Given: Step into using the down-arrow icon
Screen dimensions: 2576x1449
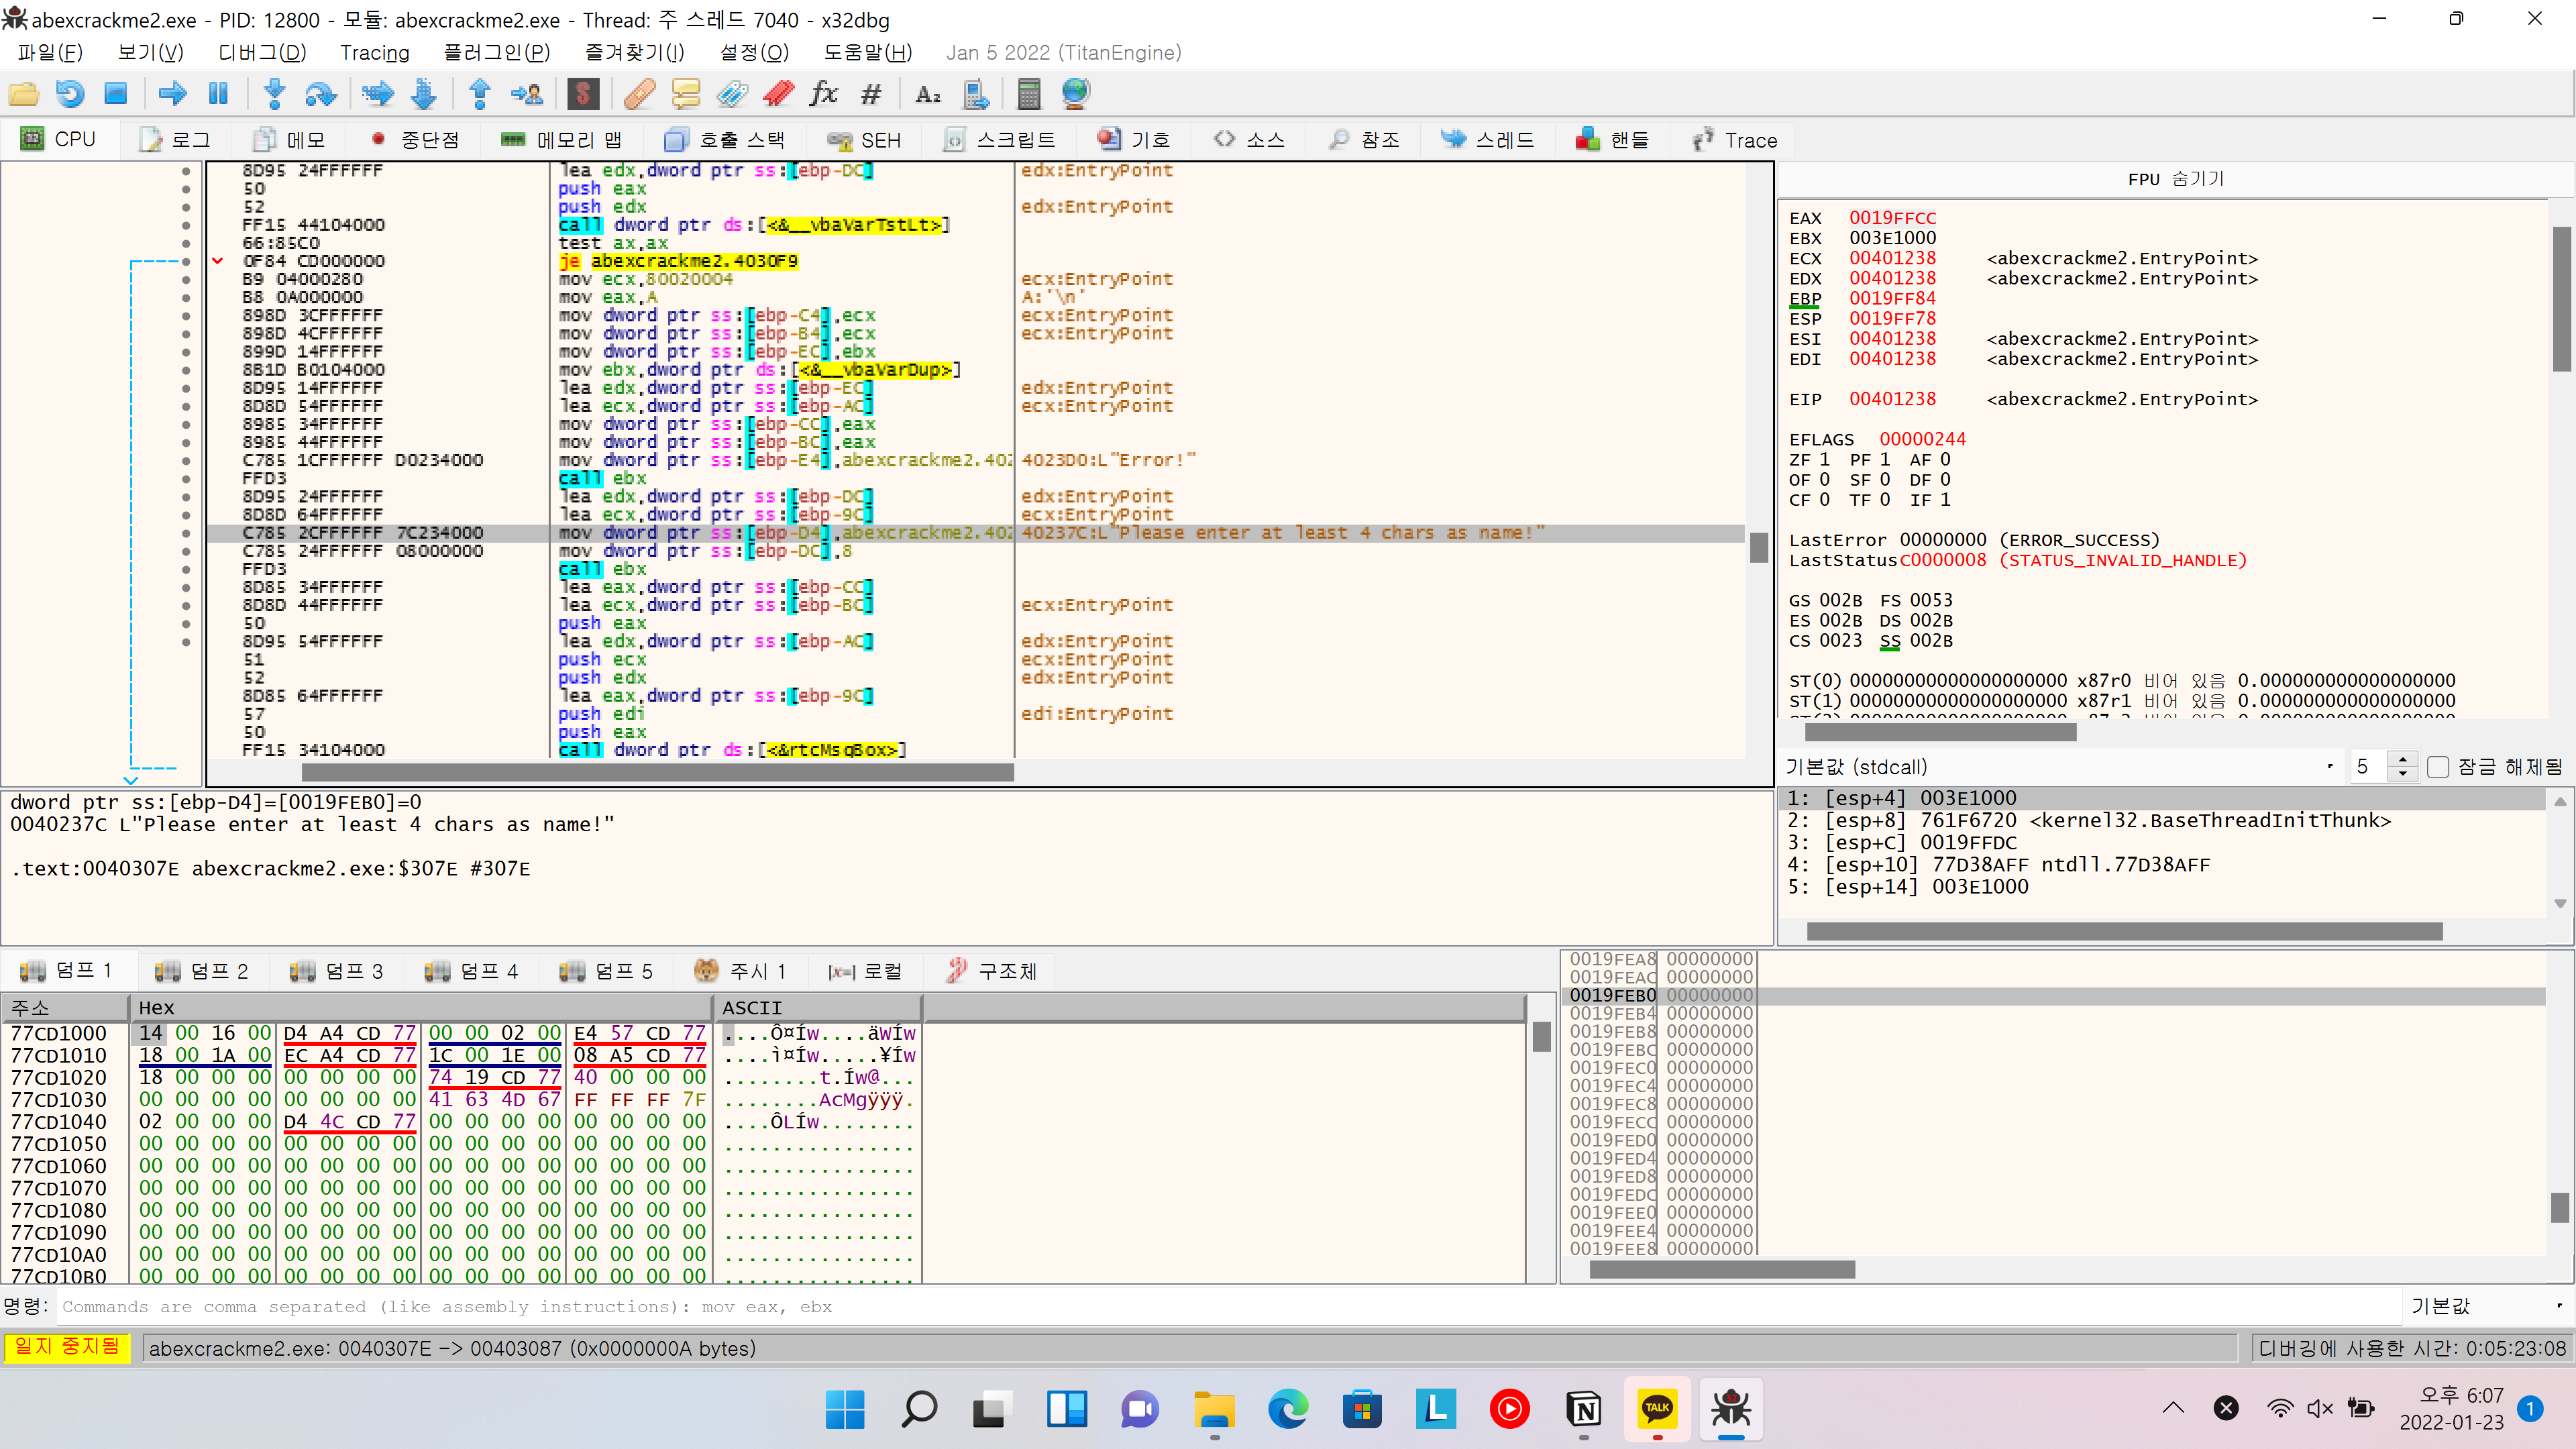Looking at the screenshot, I should pos(274,94).
